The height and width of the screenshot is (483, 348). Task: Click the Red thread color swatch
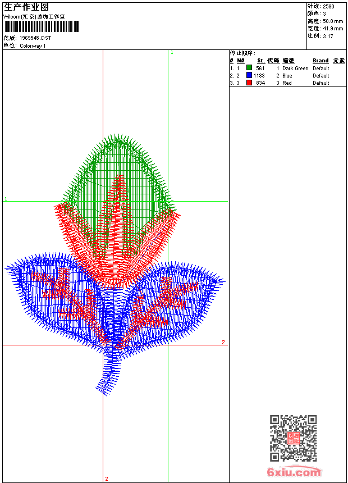pos(249,83)
